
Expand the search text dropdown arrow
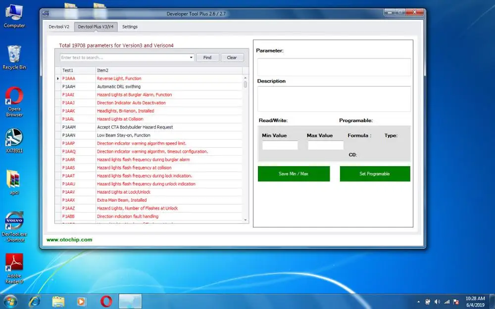(191, 57)
